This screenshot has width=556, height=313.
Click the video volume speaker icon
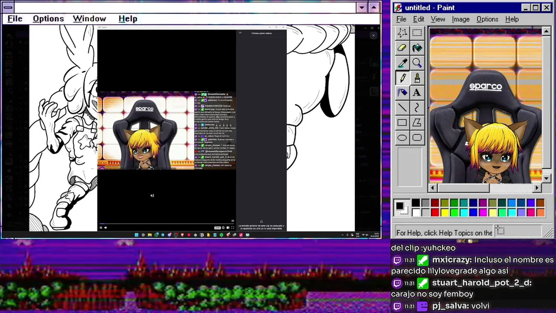coord(106,227)
